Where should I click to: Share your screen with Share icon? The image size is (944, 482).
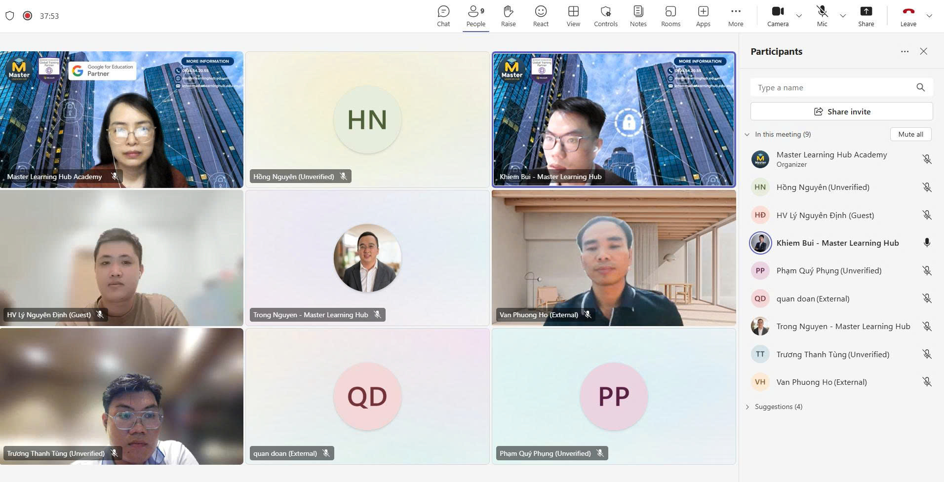866,16
